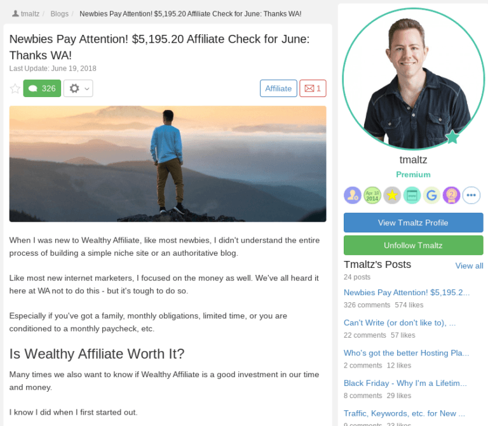Click the Apr 18 2014 join date badge
The height and width of the screenshot is (426, 488).
point(372,196)
